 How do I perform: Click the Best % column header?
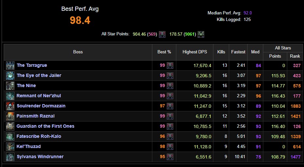[x=164, y=52]
